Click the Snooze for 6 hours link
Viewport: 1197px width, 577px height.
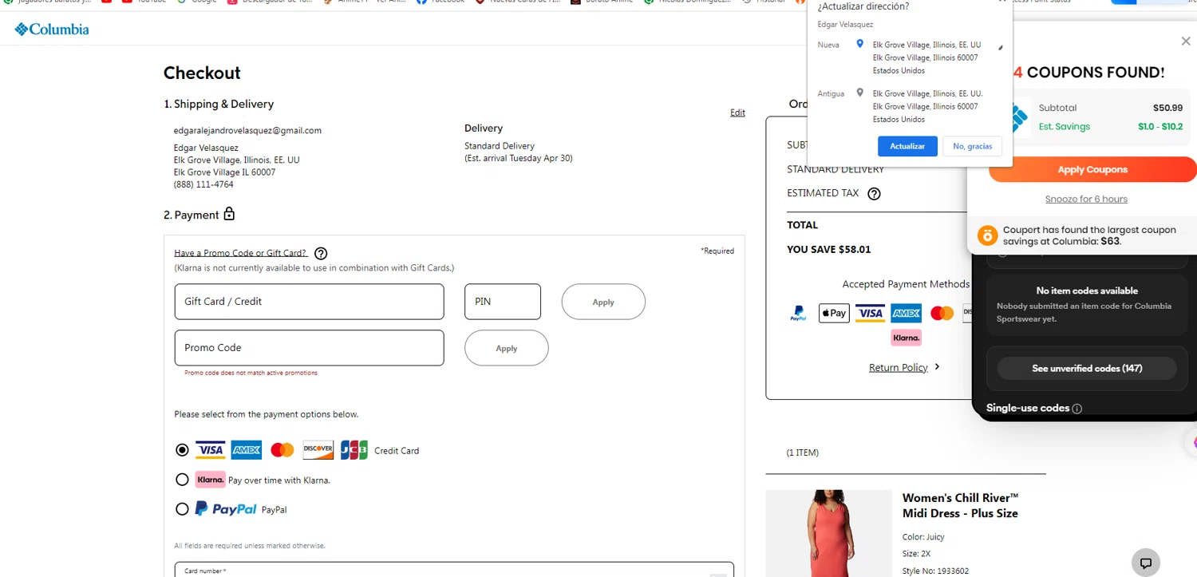coord(1086,200)
